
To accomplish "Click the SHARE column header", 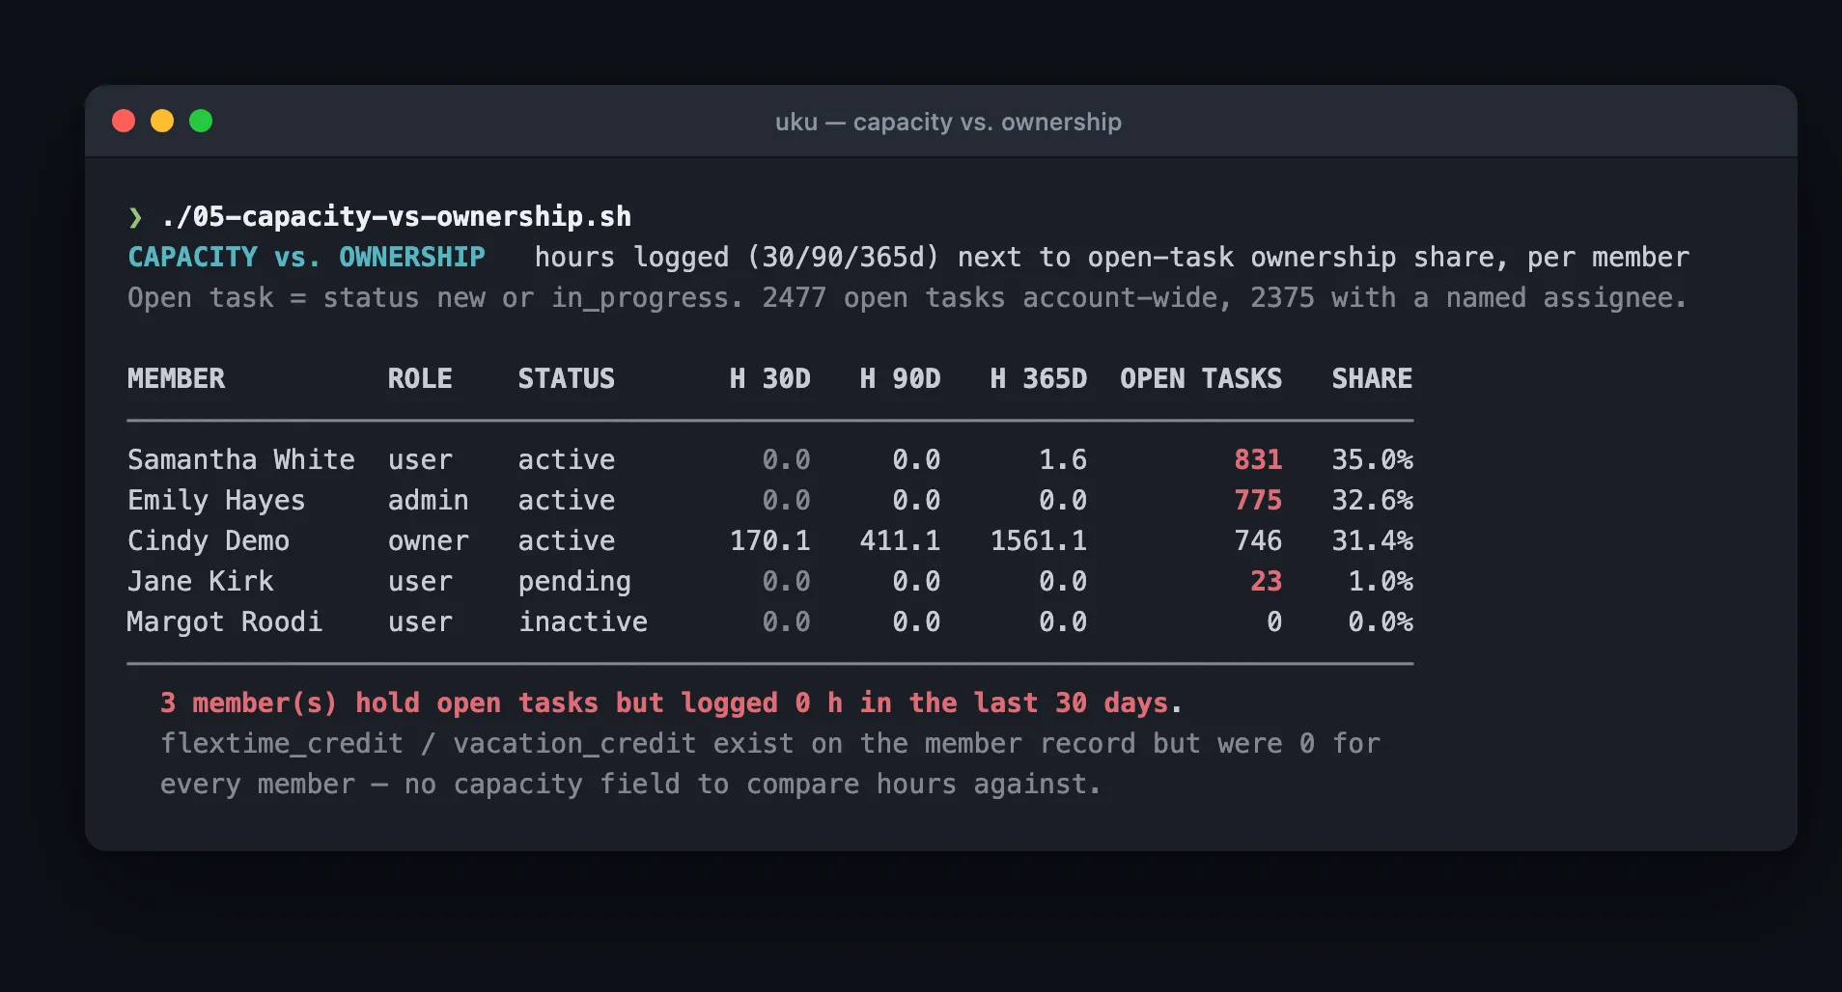I will tap(1372, 378).
